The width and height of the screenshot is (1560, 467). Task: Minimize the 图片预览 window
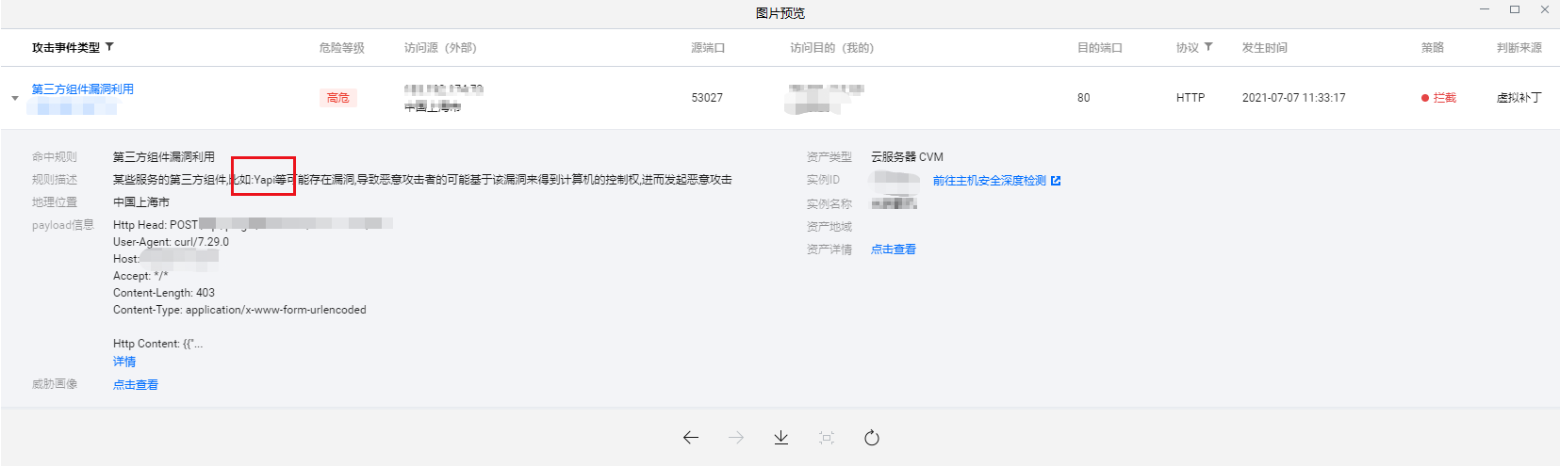pos(1485,9)
